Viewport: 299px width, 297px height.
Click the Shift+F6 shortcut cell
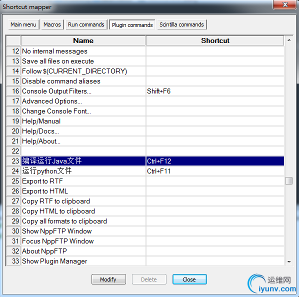pyautogui.click(x=215, y=91)
